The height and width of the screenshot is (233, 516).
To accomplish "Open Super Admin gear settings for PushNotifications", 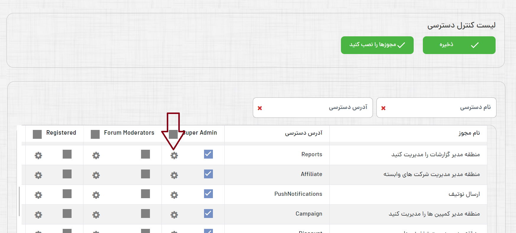I will 174,195.
